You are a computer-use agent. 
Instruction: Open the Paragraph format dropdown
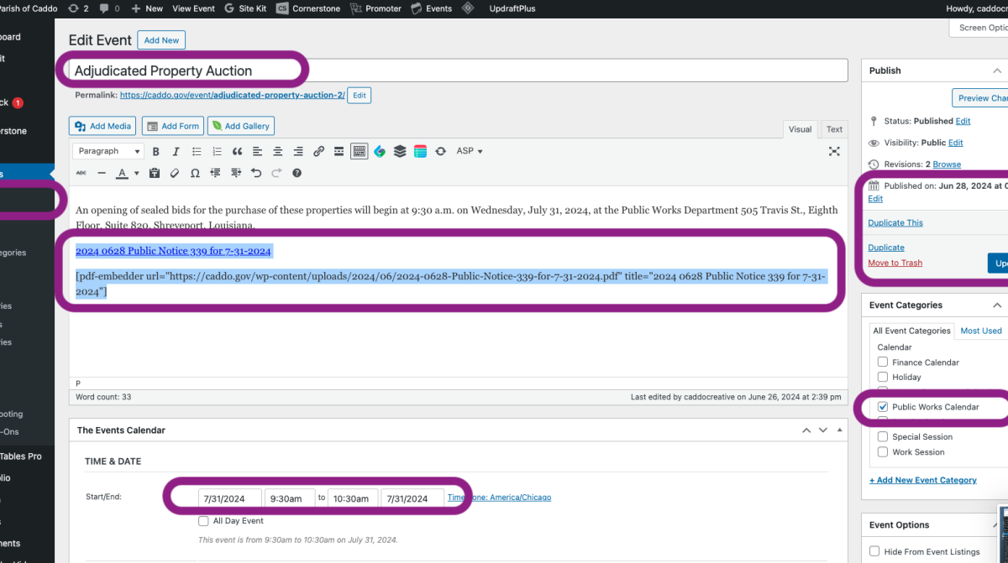click(108, 151)
